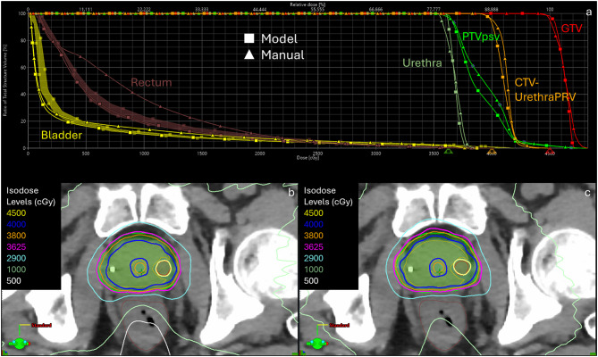Click the red 'Standard' label in panel b

coord(41,326)
